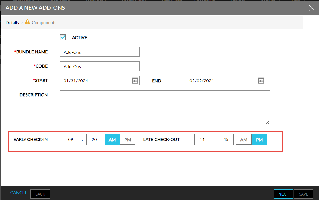The width and height of the screenshot is (319, 200).
Task: Set Late Check-Out to AM
Action: point(244,139)
